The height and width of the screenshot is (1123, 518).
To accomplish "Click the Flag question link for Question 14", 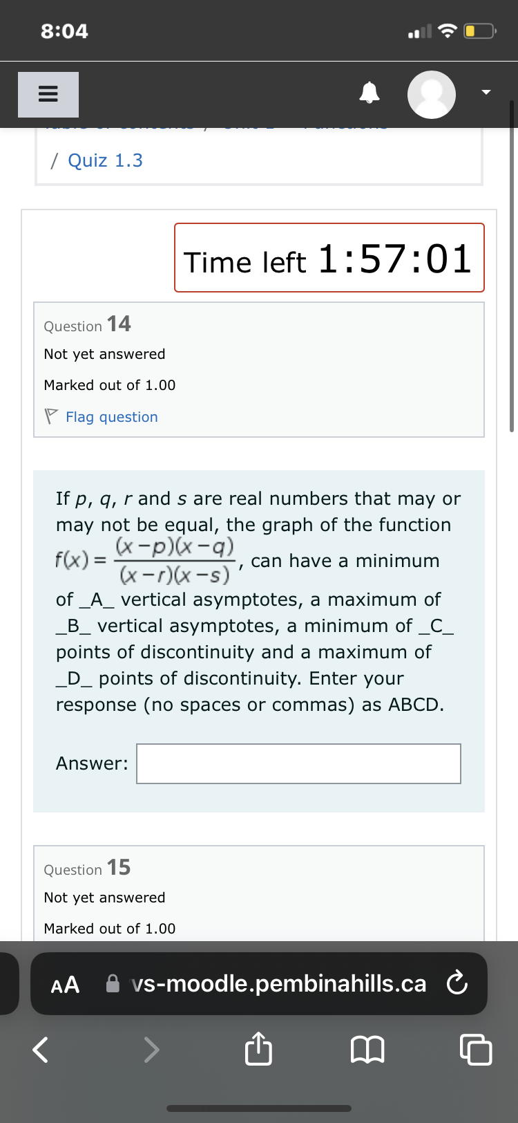I will tap(112, 416).
